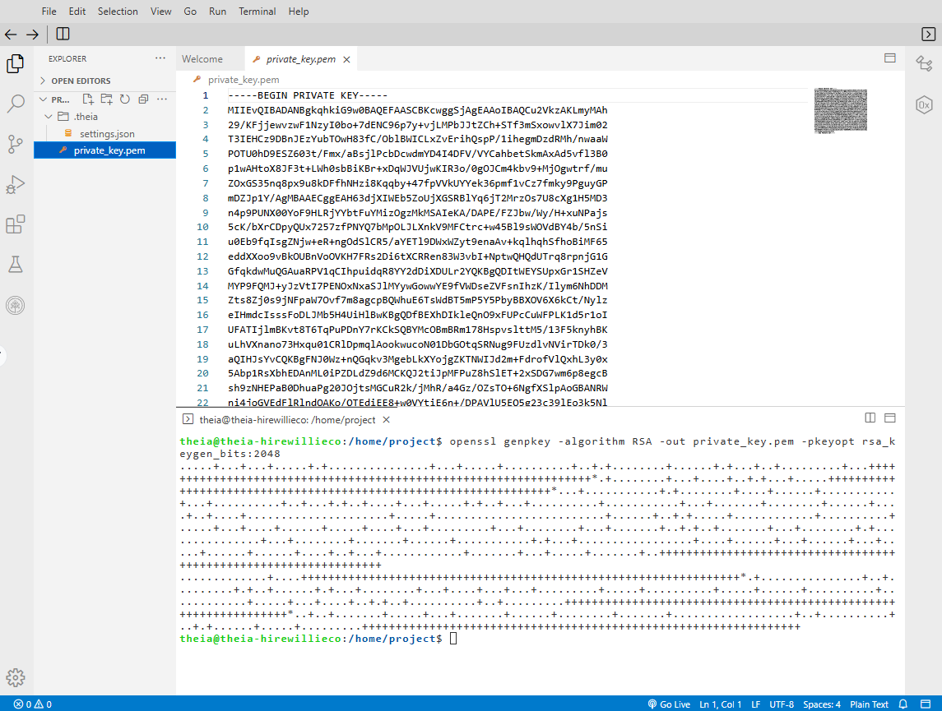Open the Search view in activity bar

coord(15,104)
